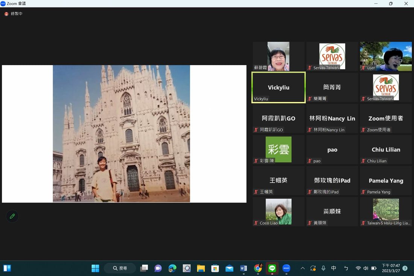Click muted mic icon beside Pamela Yang label
Image resolution: width=414 pixels, height=276 pixels.
tap(364, 192)
